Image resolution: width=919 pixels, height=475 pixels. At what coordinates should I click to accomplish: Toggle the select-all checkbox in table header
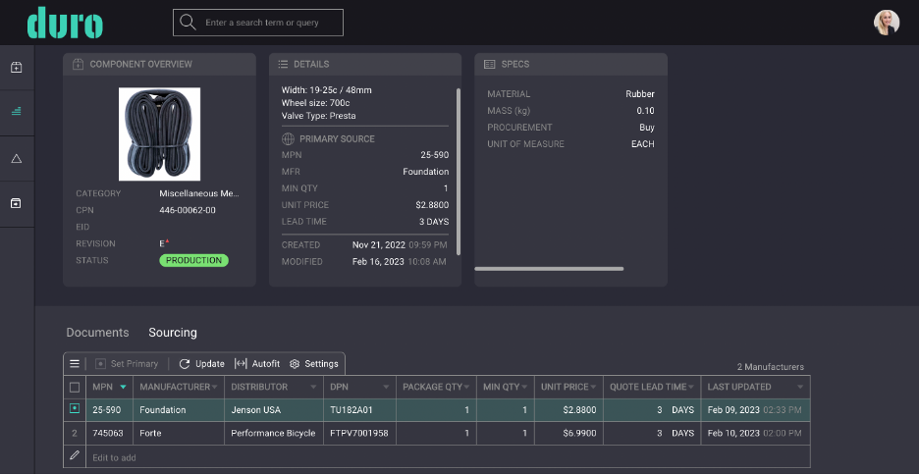75,387
